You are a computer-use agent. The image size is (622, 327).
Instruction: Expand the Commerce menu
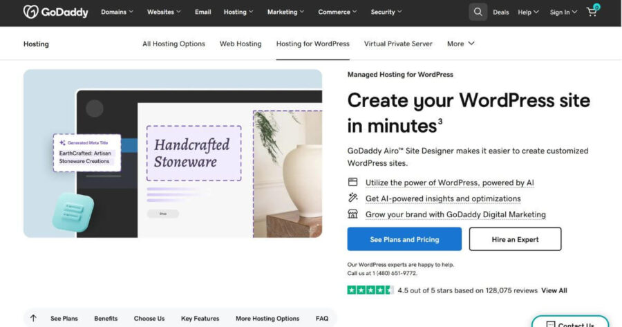(337, 12)
